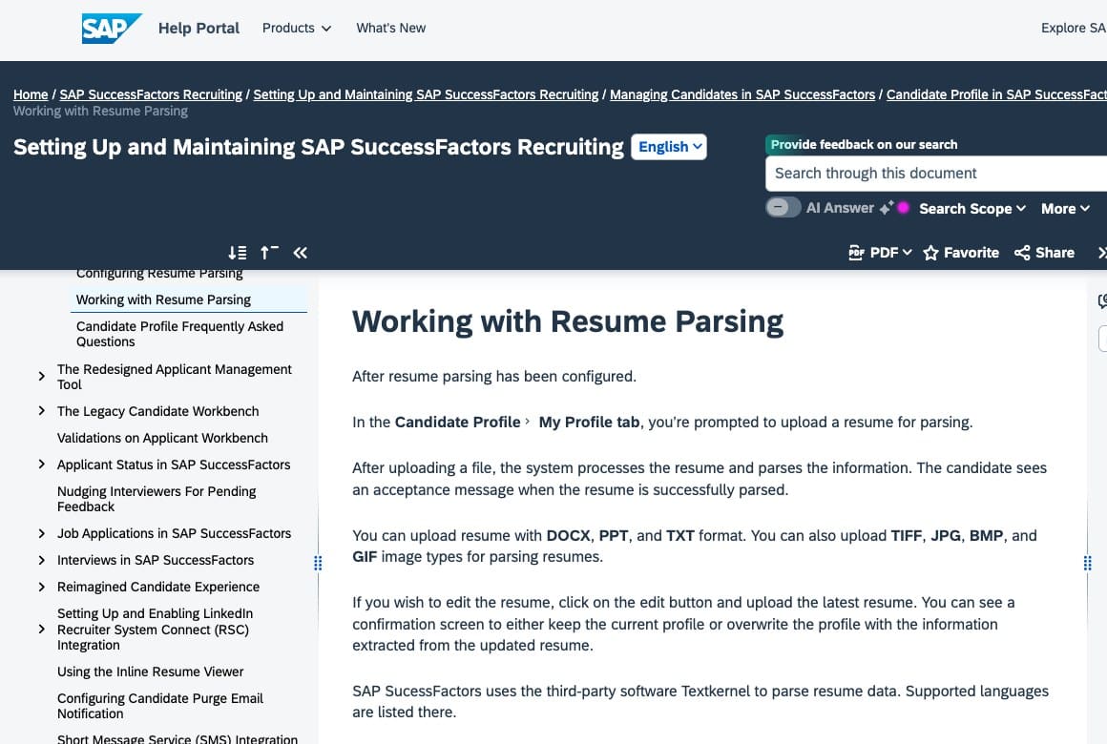Click the left pane resize handle dots
The image size is (1107, 744).
pos(318,563)
